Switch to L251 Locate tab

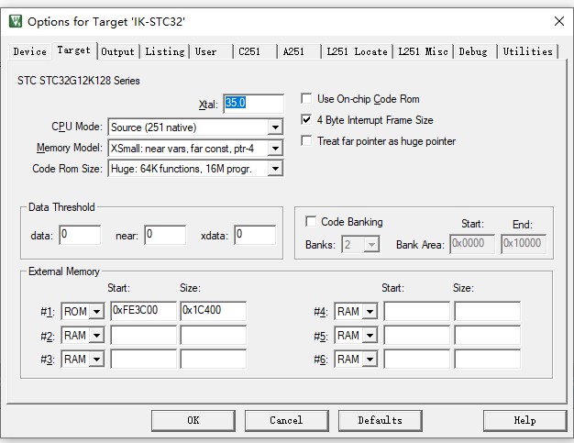pyautogui.click(x=357, y=51)
